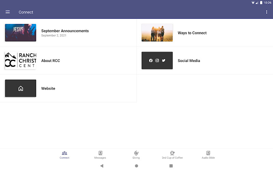Go to the Website text entry
The width and height of the screenshot is (273, 171).
click(48, 88)
